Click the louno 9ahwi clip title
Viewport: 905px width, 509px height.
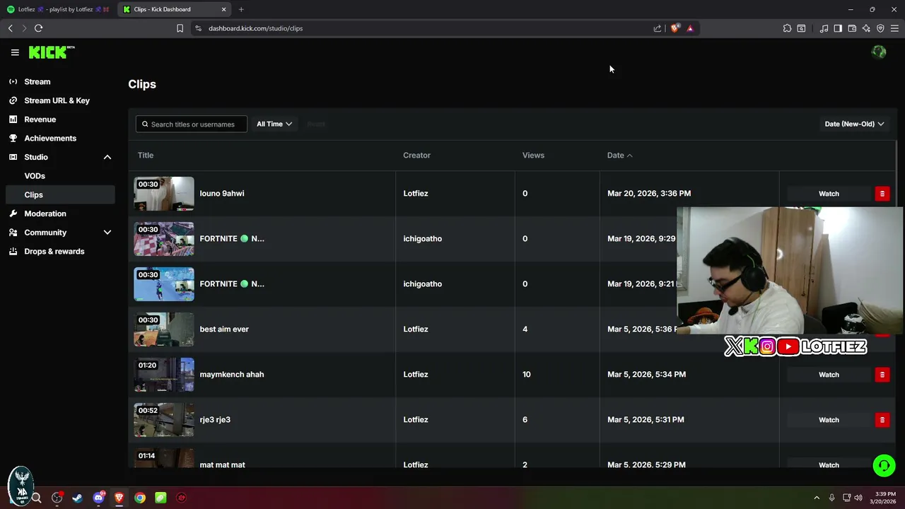(222, 194)
